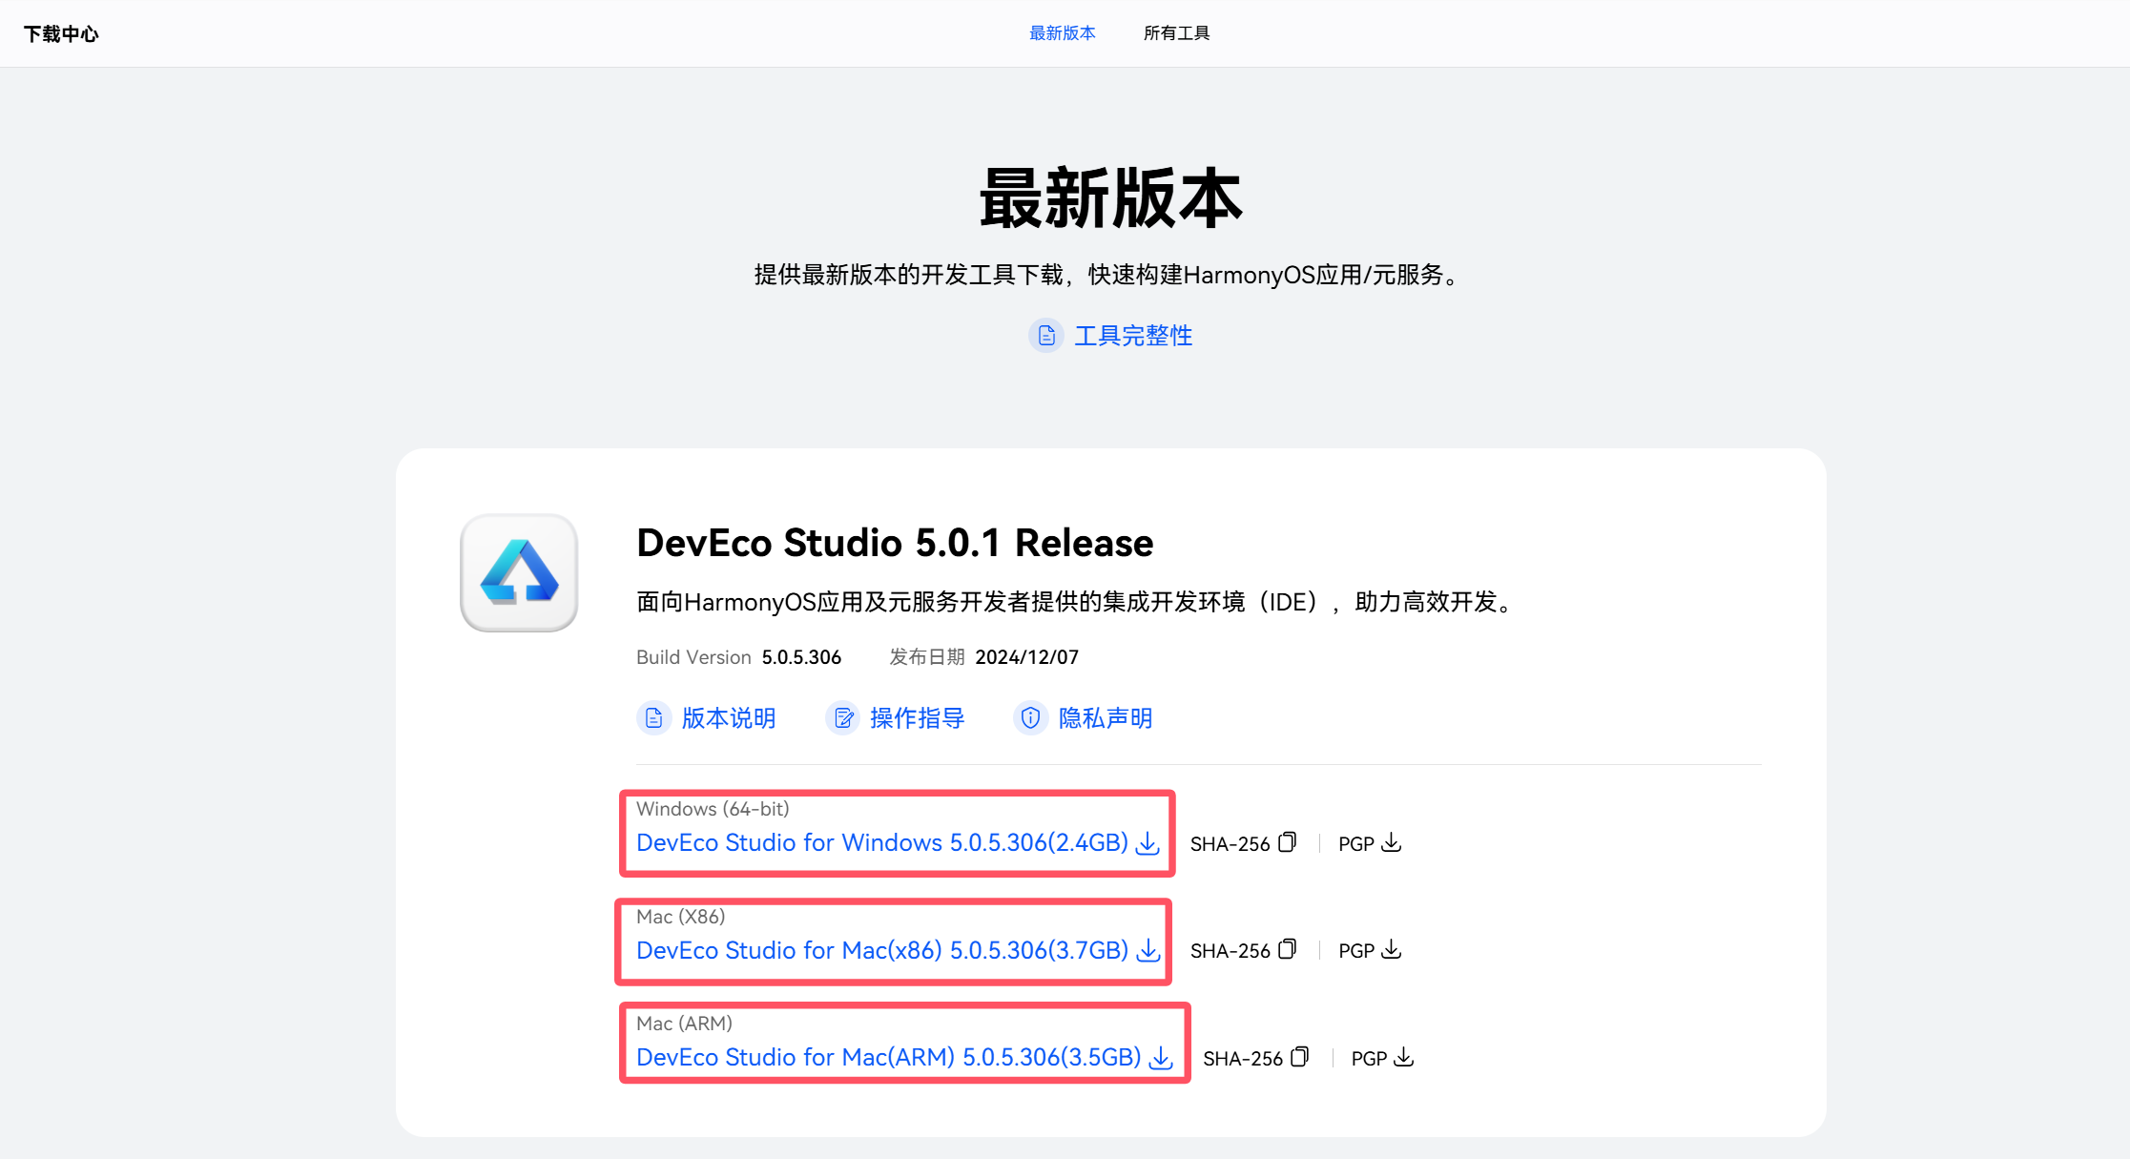The width and height of the screenshot is (2130, 1159).
Task: Click the DevEco Studio 5.0.1 Release heading
Action: (895, 543)
